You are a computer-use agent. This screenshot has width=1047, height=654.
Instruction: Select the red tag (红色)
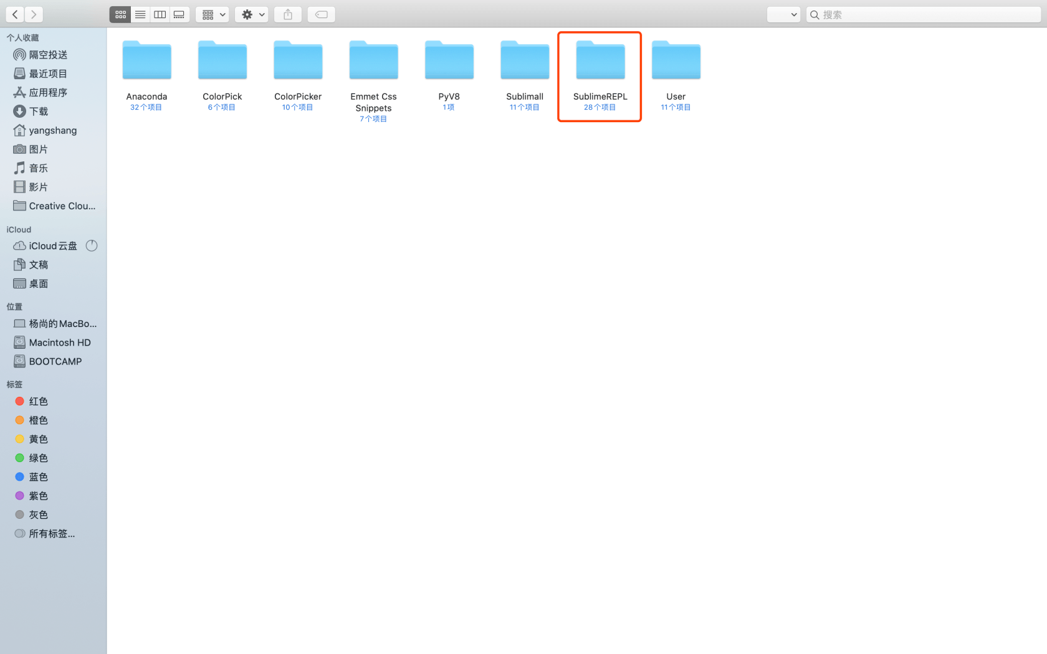(x=53, y=402)
